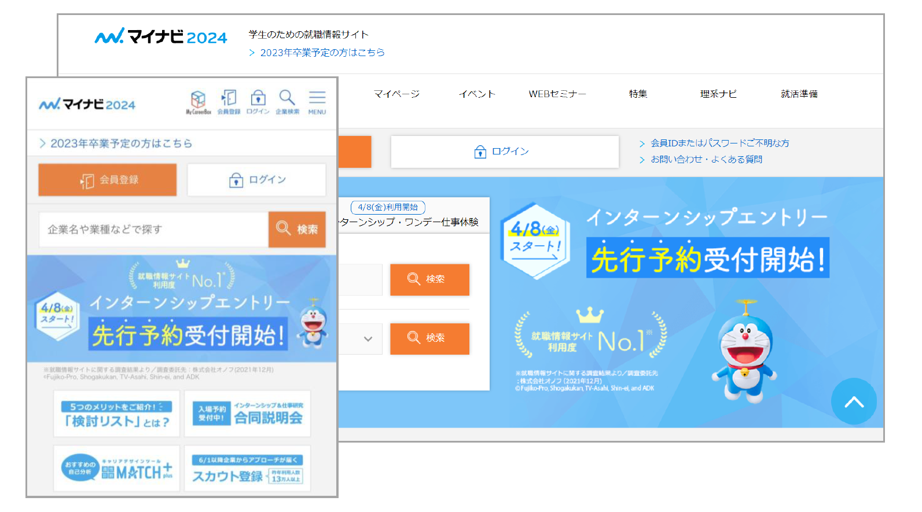Tap the 会員登録 icon in mobile header

[229, 102]
